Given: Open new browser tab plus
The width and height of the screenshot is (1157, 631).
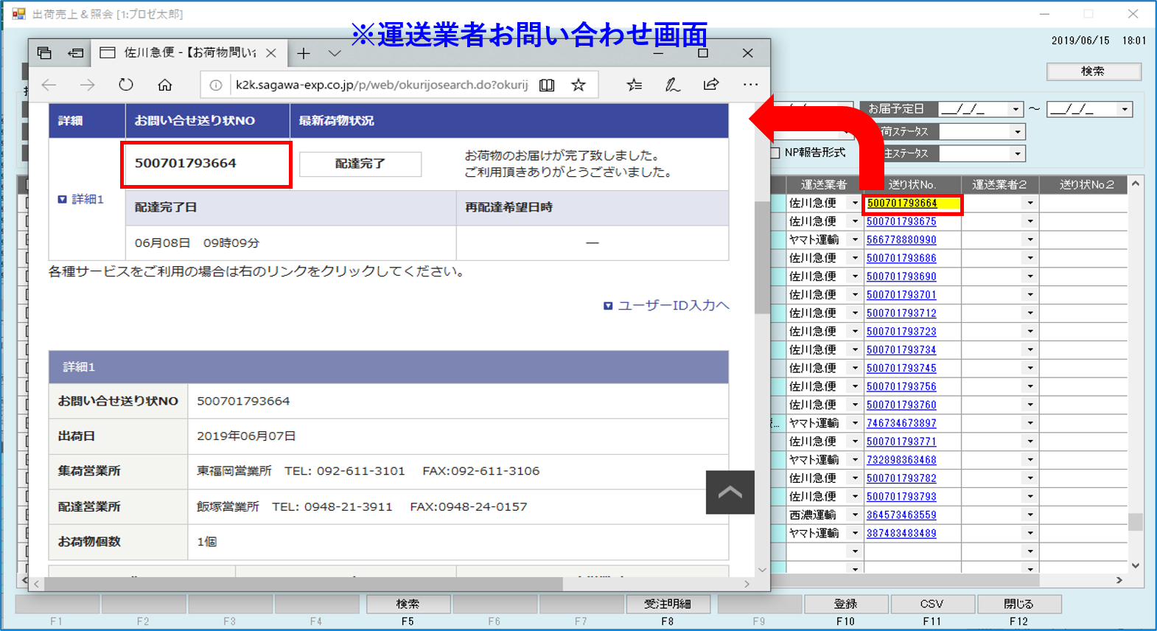Looking at the screenshot, I should [x=304, y=53].
